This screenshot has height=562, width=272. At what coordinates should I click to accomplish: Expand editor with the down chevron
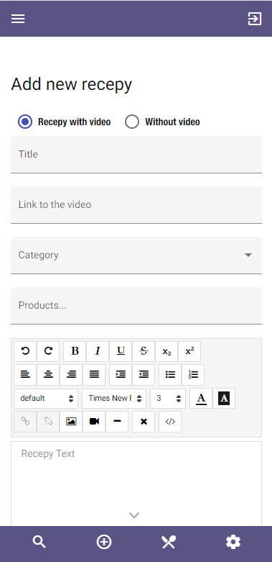pyautogui.click(x=134, y=515)
